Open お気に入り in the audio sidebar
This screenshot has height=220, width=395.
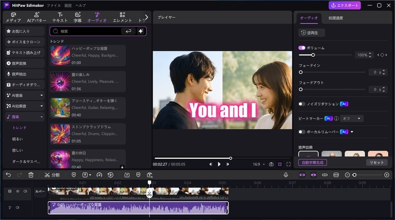coord(25,31)
